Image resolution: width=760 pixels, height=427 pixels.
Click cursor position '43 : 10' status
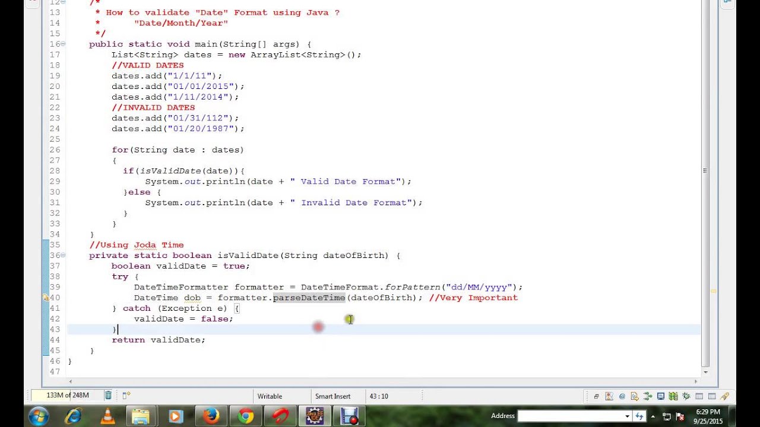(x=379, y=396)
